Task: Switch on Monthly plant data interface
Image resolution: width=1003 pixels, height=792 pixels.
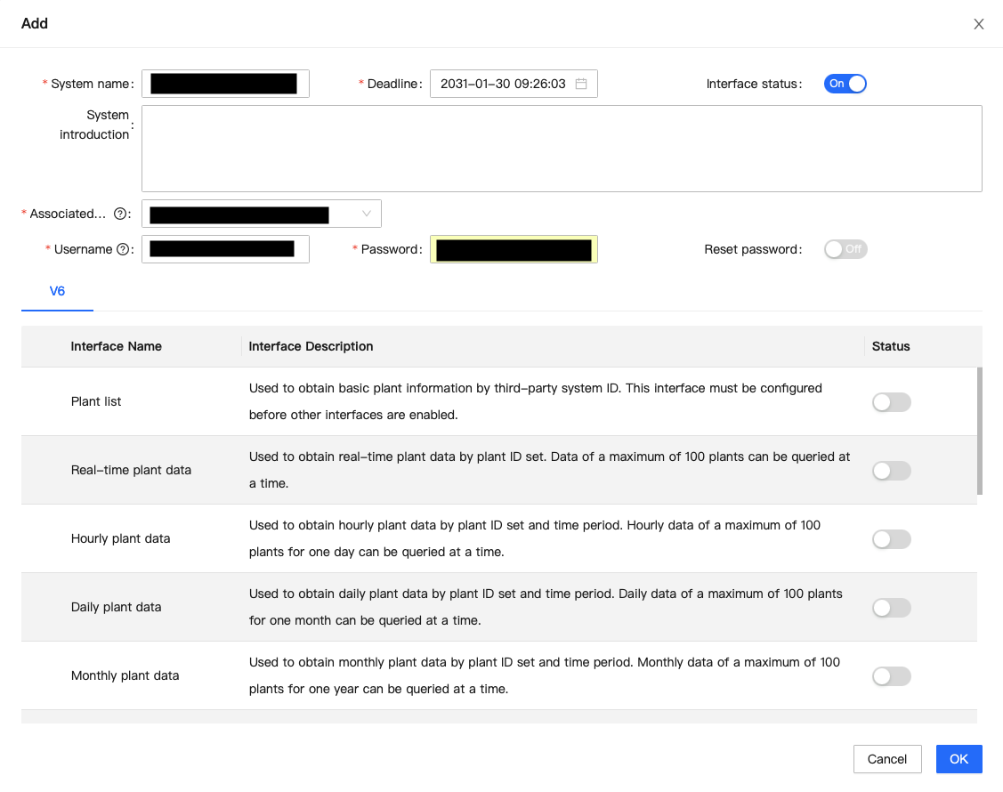Action: [891, 676]
